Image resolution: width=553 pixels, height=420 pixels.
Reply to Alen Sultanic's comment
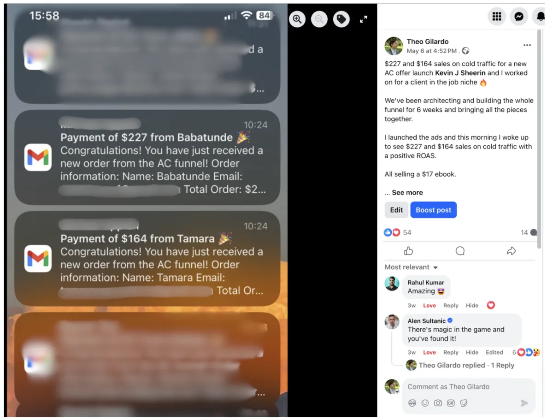coord(451,352)
